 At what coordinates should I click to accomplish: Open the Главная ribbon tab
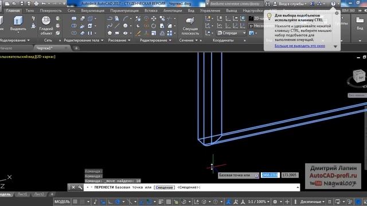coord(13,10)
